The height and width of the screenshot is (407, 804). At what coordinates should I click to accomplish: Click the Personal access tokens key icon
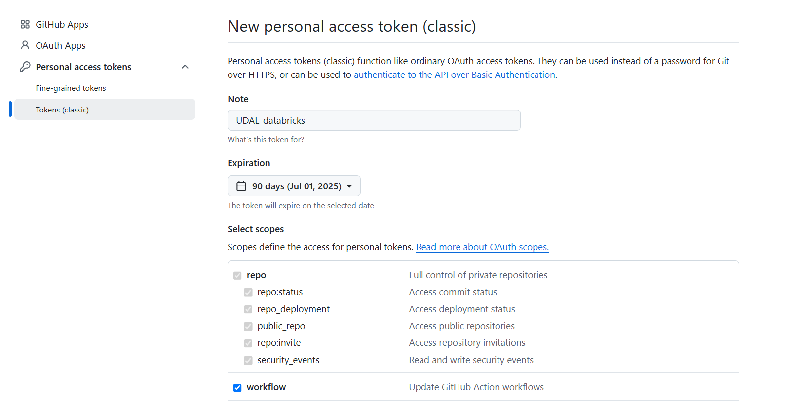click(25, 67)
